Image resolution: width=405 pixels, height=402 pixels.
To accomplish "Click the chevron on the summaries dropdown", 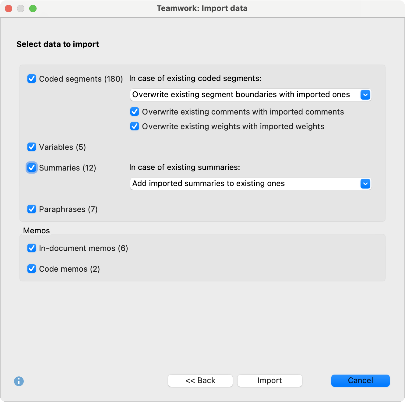I will pos(365,184).
